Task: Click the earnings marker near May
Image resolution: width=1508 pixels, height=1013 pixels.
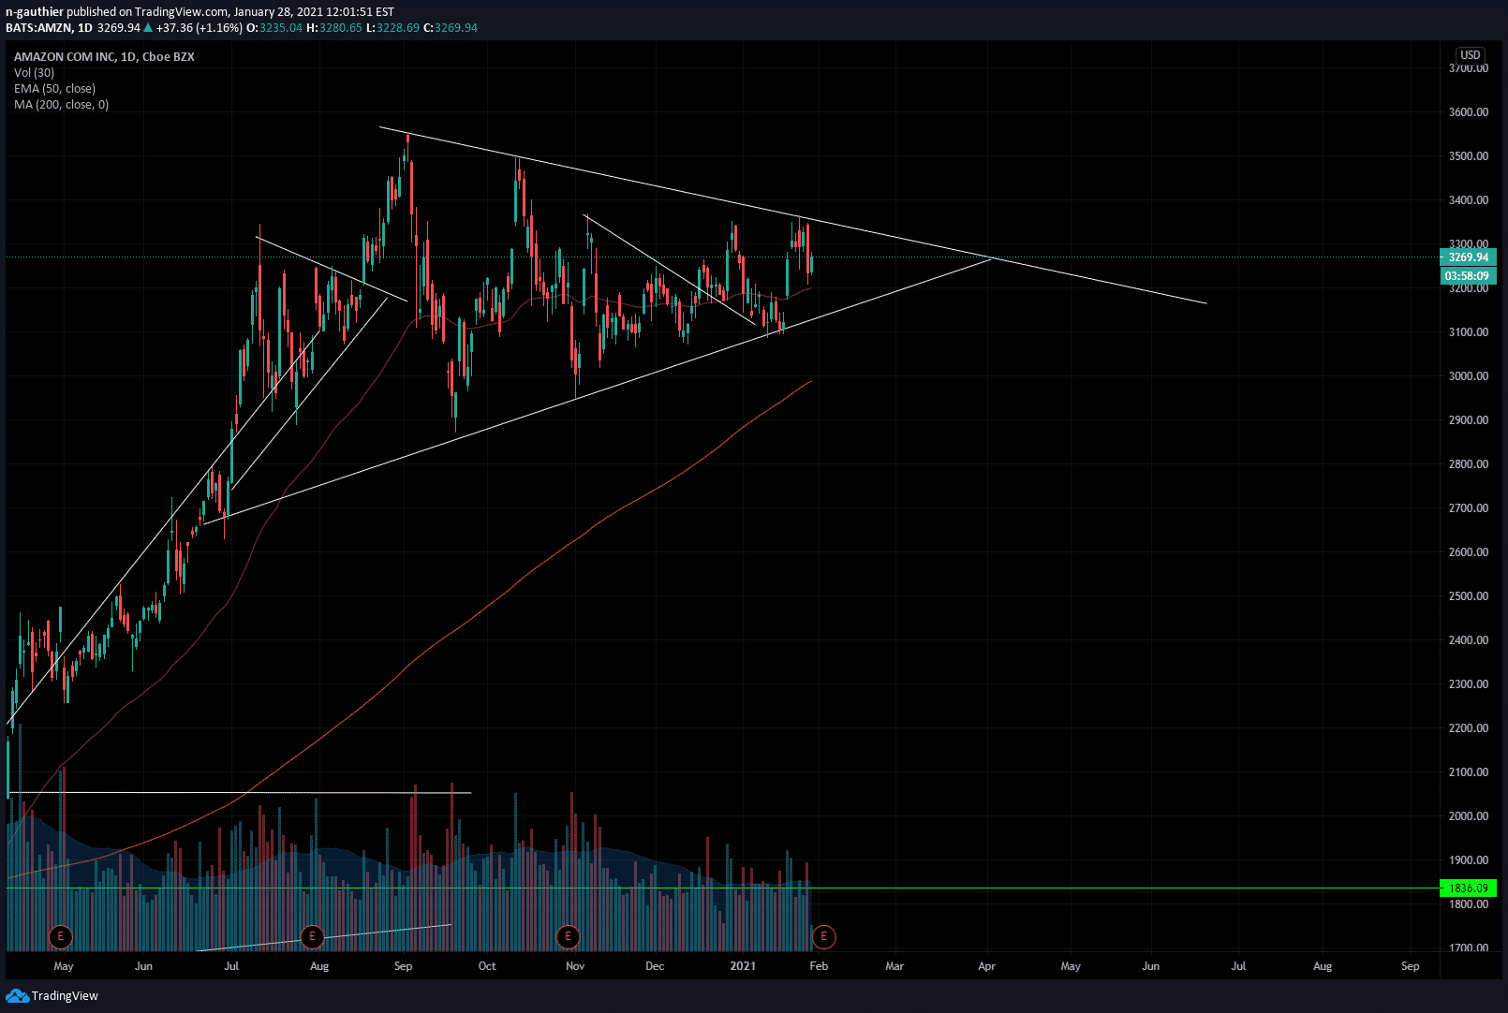Action: point(60,935)
